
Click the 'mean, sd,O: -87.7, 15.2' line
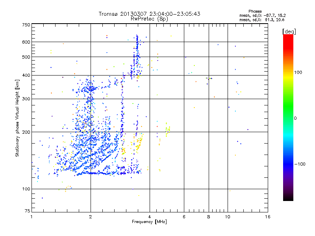tap(262, 15)
